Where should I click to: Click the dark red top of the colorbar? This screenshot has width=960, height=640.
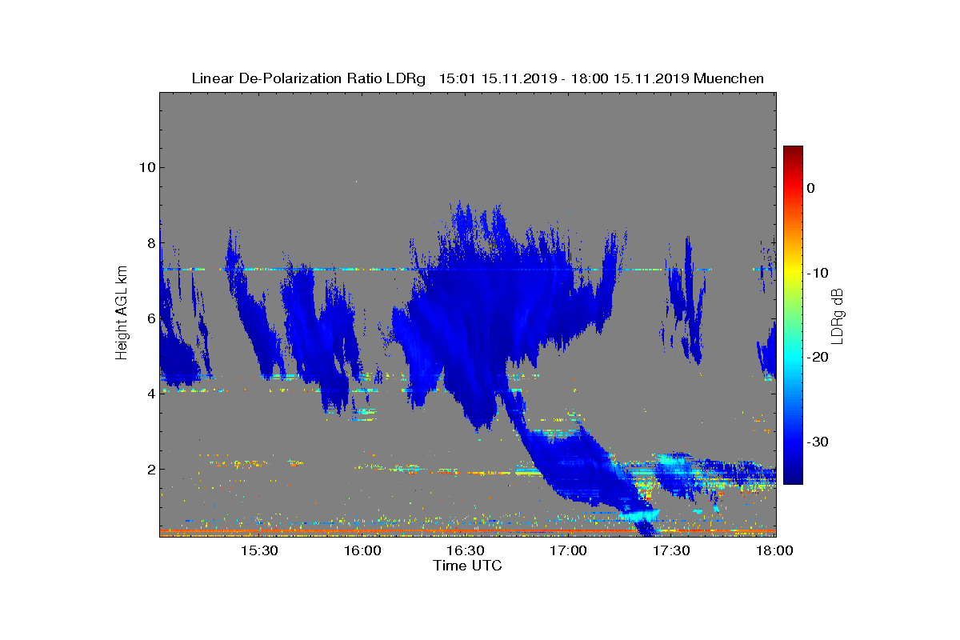[793, 151]
